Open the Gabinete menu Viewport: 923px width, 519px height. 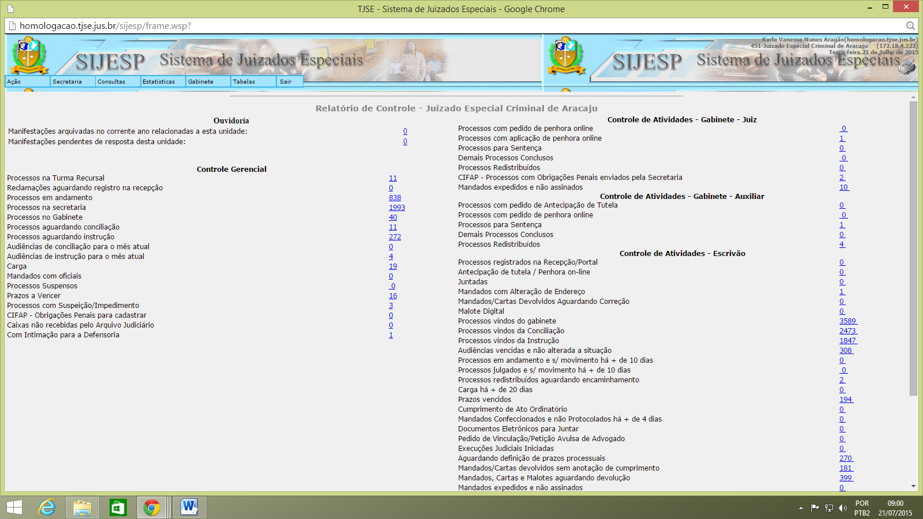pyautogui.click(x=201, y=82)
